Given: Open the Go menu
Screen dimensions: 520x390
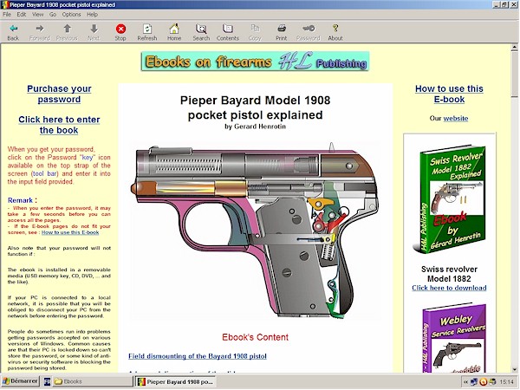Looking at the screenshot, I should tap(53, 15).
